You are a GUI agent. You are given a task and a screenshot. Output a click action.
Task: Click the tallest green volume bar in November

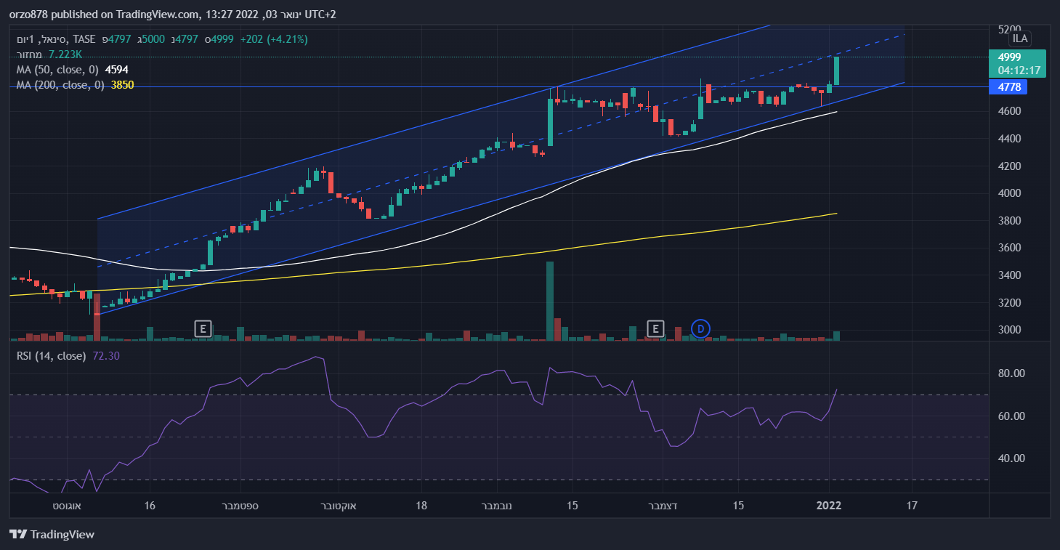(550, 301)
